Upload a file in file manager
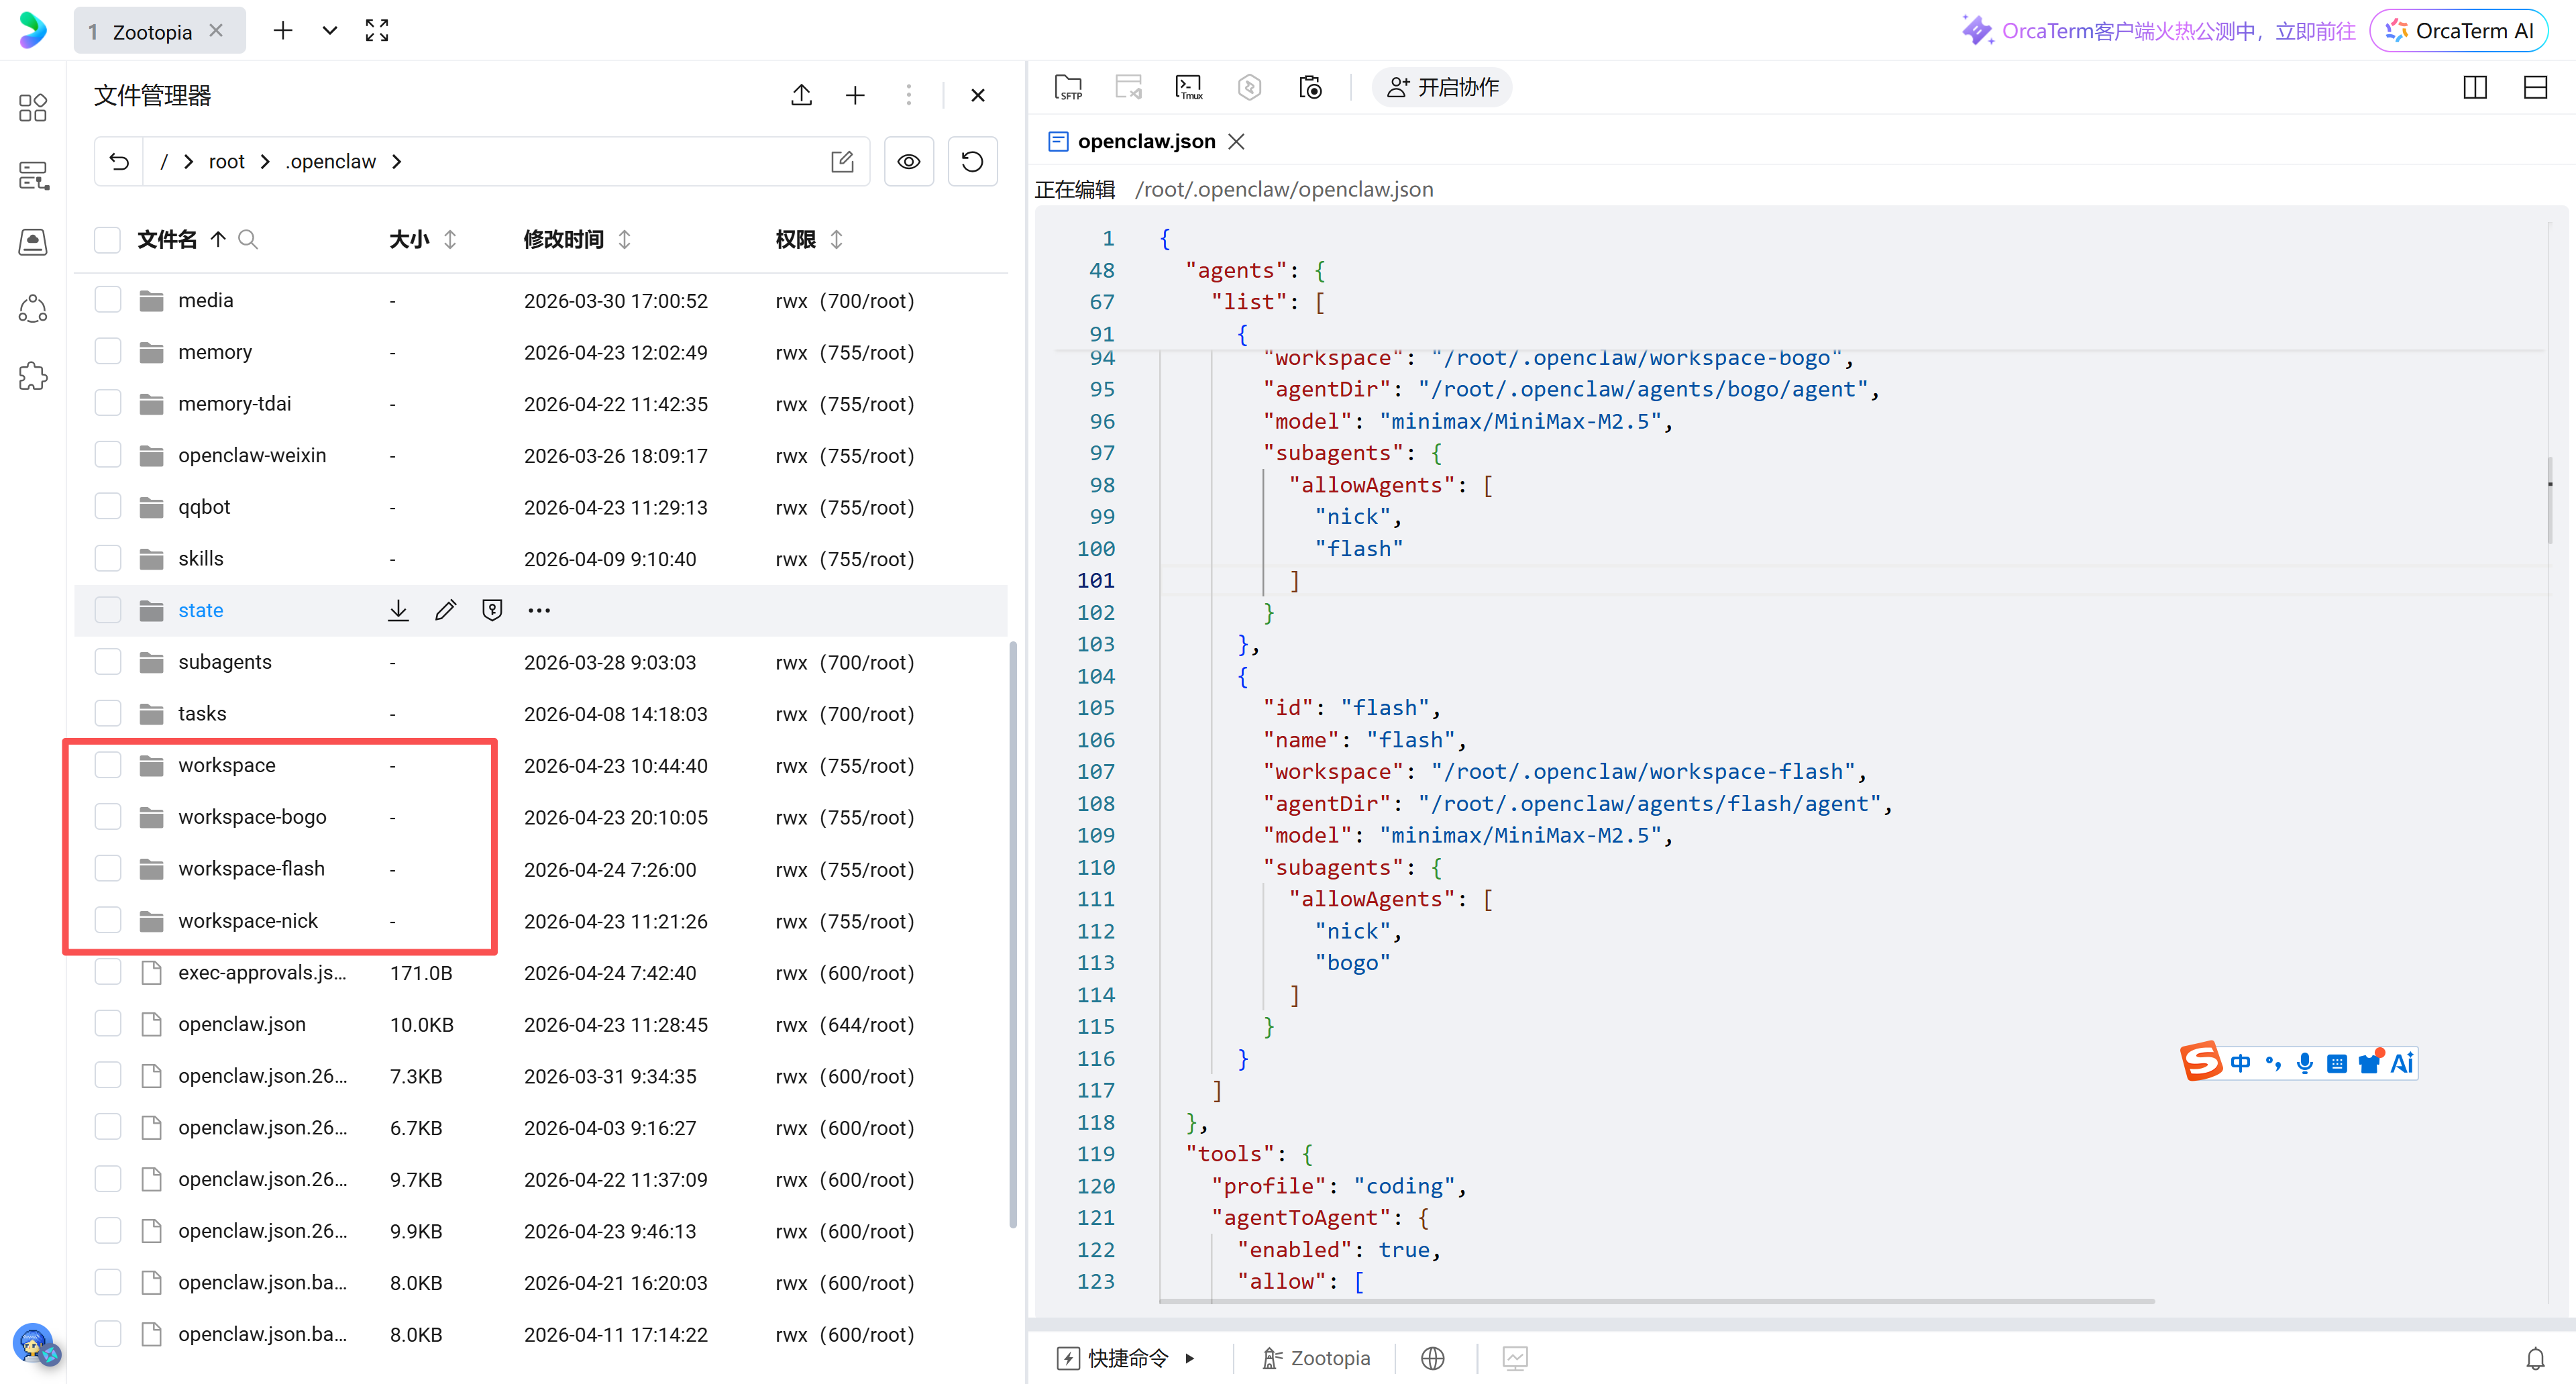Viewport: 2576px width, 1384px height. tap(801, 95)
